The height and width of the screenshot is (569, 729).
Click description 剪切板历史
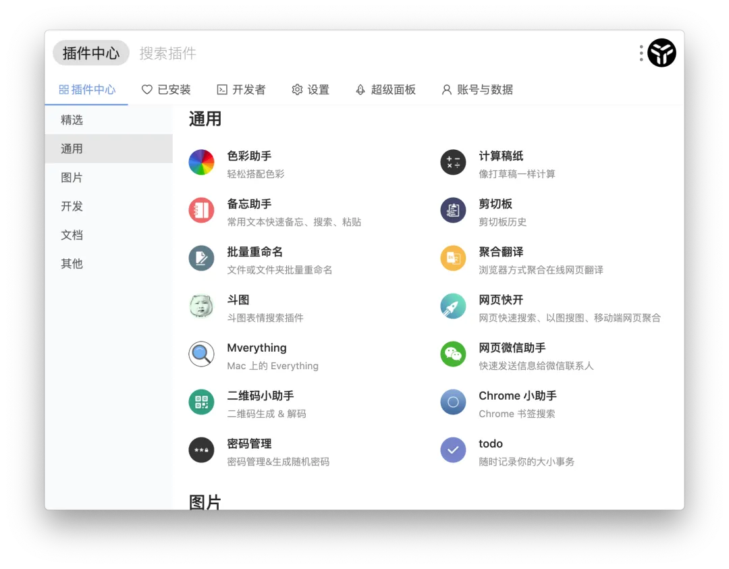pyautogui.click(x=503, y=222)
